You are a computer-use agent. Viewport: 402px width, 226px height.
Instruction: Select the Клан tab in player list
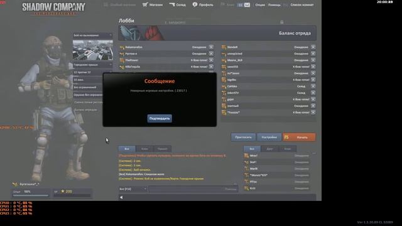[x=288, y=149]
